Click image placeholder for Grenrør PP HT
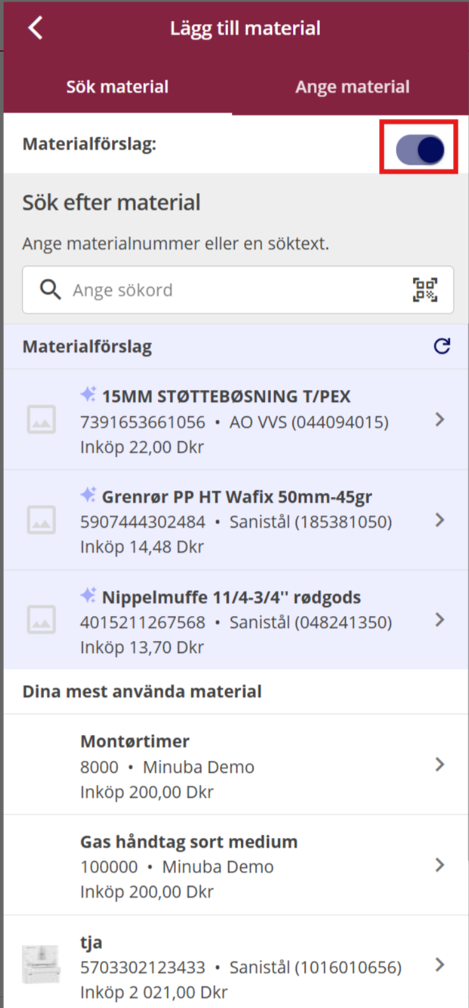This screenshot has width=469, height=1008. click(41, 520)
